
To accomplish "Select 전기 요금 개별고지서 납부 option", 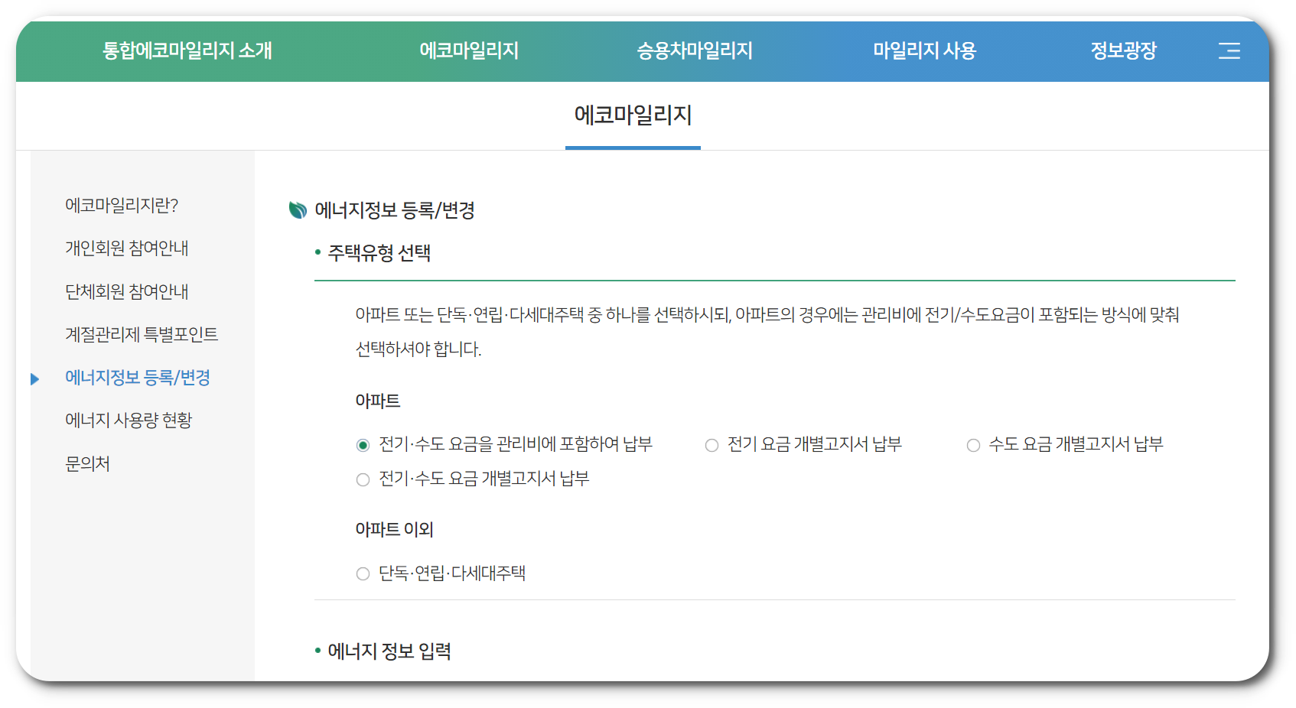I will [x=711, y=444].
